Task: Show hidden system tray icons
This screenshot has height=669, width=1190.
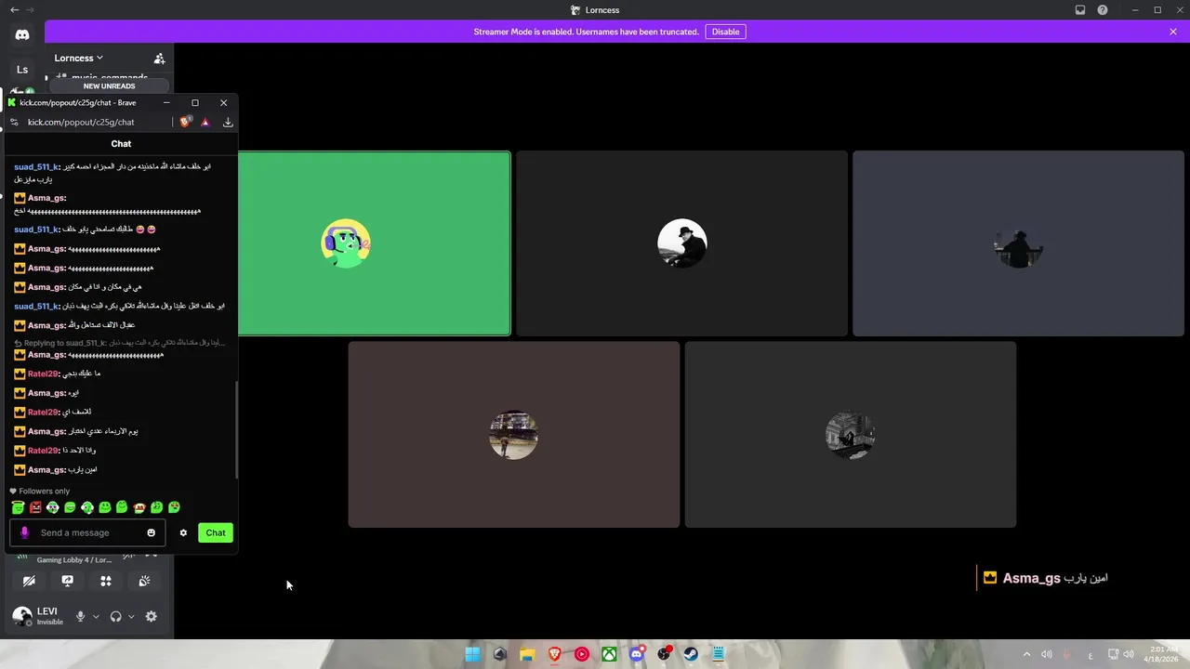Action: point(1026,654)
